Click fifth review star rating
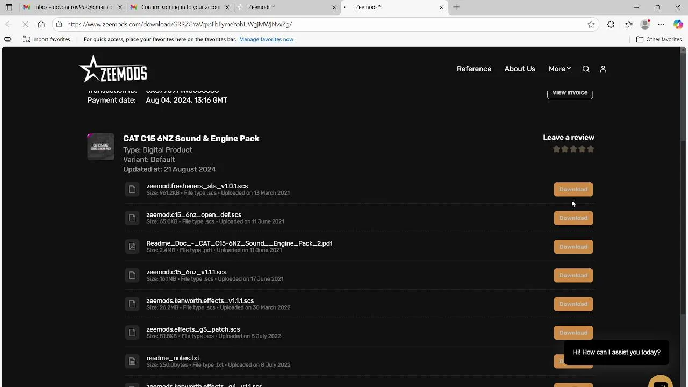Viewport: 688px width, 387px height. pyautogui.click(x=591, y=149)
